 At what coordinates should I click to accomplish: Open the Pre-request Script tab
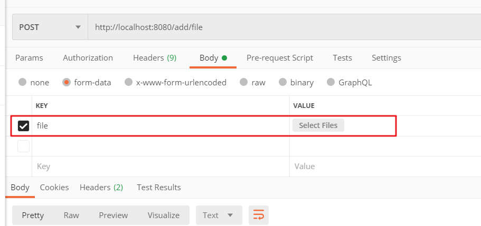pos(280,58)
